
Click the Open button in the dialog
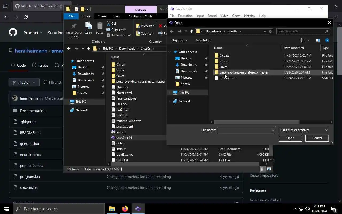290,138
